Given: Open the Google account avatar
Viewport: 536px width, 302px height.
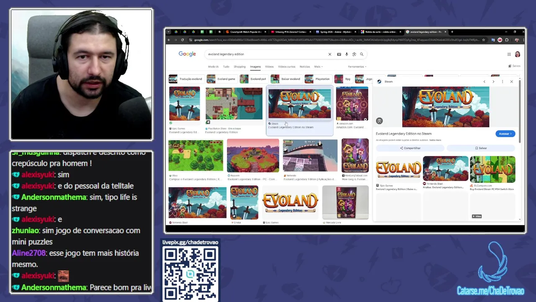Looking at the screenshot, I should 518,54.
